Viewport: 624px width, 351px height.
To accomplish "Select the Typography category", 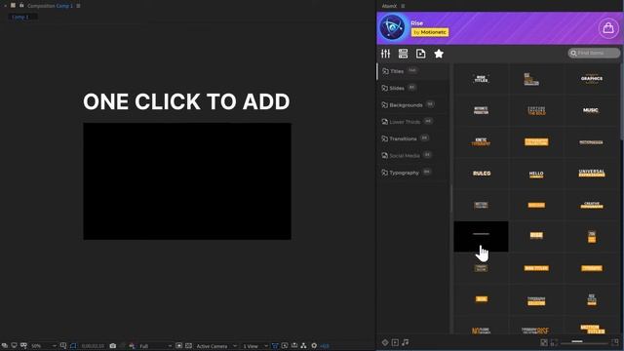I will tap(413, 173).
